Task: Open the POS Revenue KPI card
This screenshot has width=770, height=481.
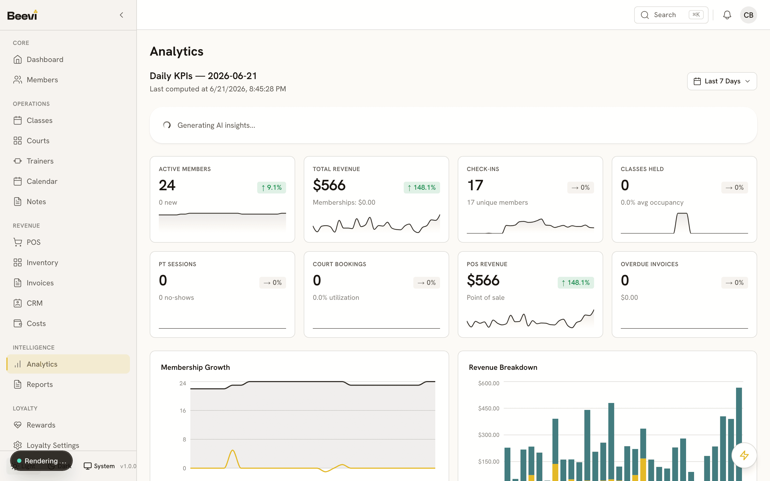Action: (530, 294)
